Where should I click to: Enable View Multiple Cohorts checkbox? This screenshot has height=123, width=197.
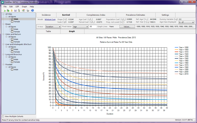pyautogui.click(x=3, y=117)
